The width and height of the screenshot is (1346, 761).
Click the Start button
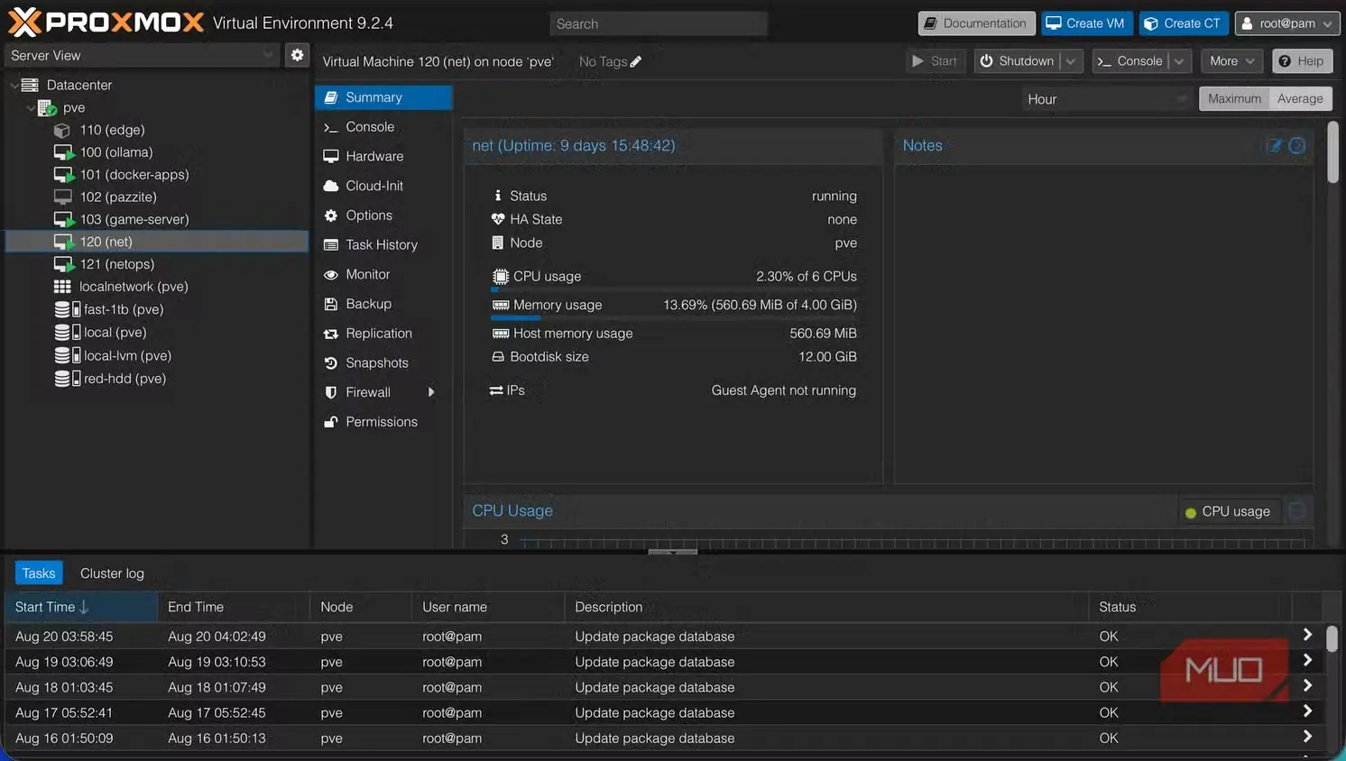click(936, 60)
